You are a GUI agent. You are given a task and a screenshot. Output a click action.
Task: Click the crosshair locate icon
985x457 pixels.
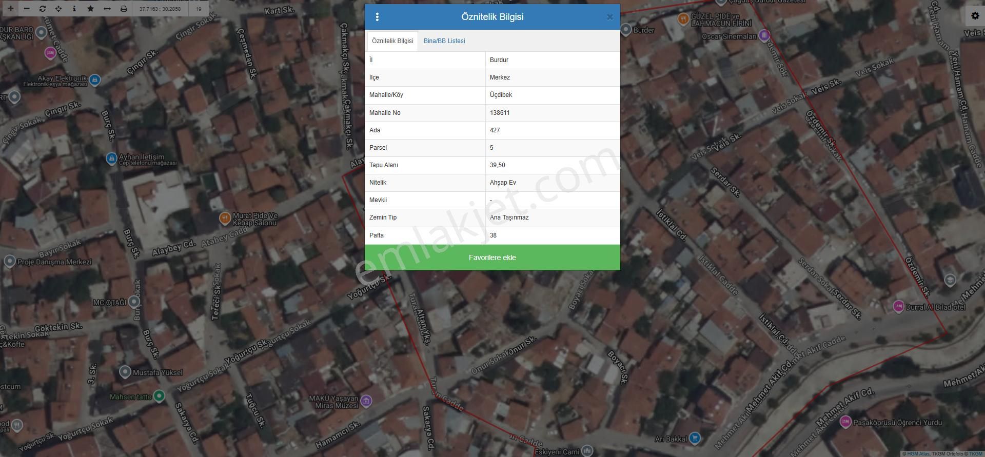point(58,9)
